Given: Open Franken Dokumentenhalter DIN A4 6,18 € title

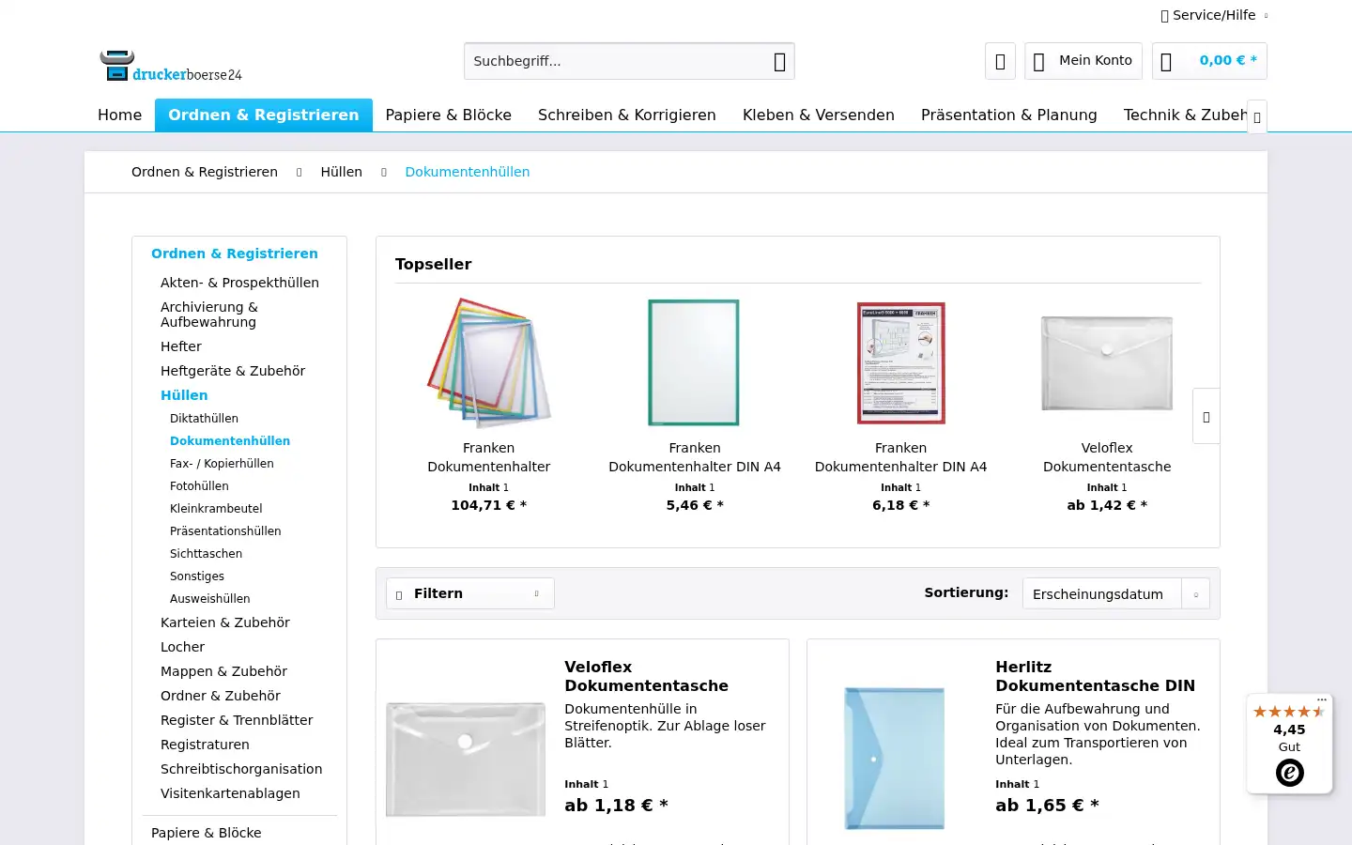Looking at the screenshot, I should tap(901, 457).
